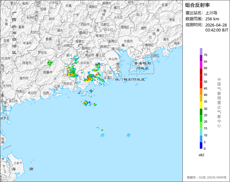Click the 阳春市 map label
This screenshot has height=182, width=230.
[48, 72]
